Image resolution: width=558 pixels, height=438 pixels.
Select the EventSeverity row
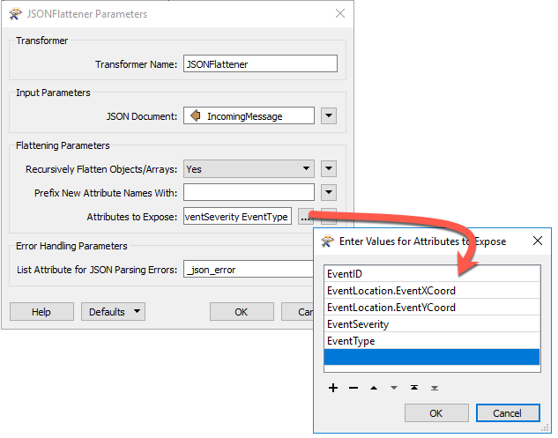(x=432, y=323)
